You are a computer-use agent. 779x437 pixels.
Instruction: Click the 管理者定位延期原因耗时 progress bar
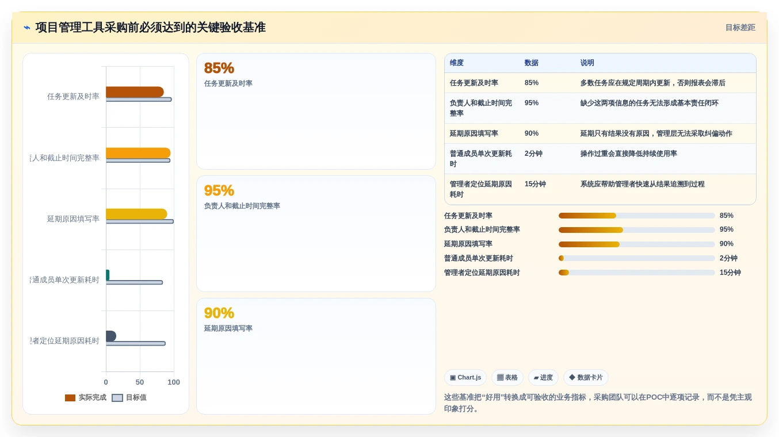(636, 273)
